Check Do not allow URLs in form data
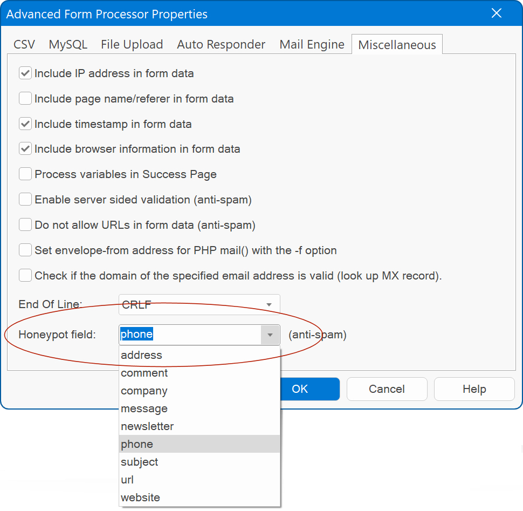 click(25, 225)
